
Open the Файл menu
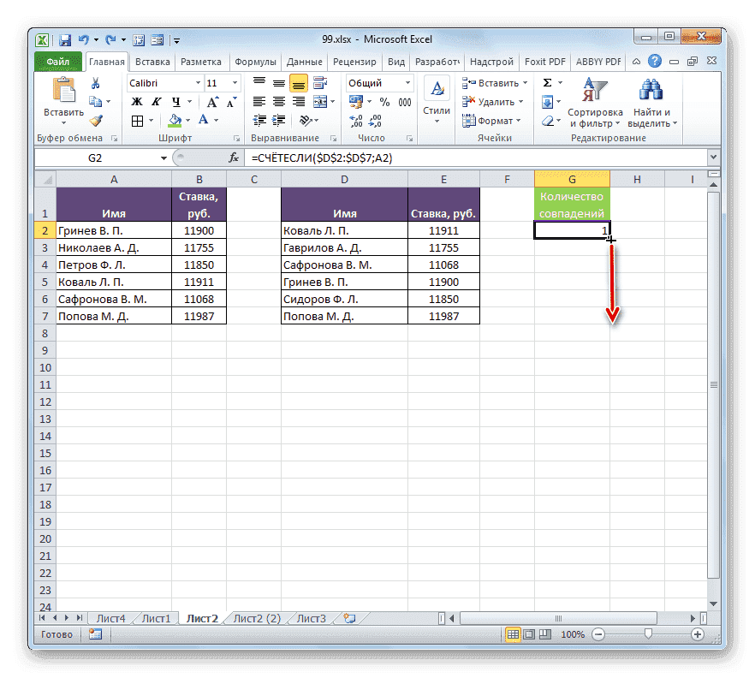[x=57, y=61]
